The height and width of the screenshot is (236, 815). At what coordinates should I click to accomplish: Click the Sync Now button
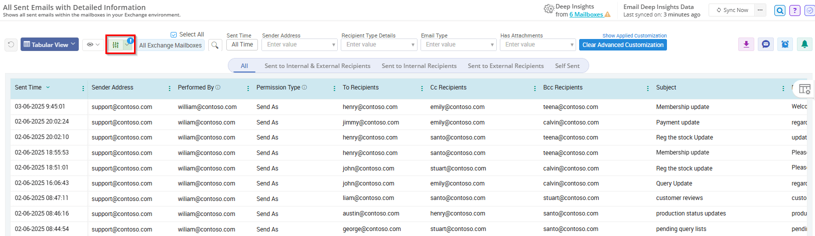732,10
